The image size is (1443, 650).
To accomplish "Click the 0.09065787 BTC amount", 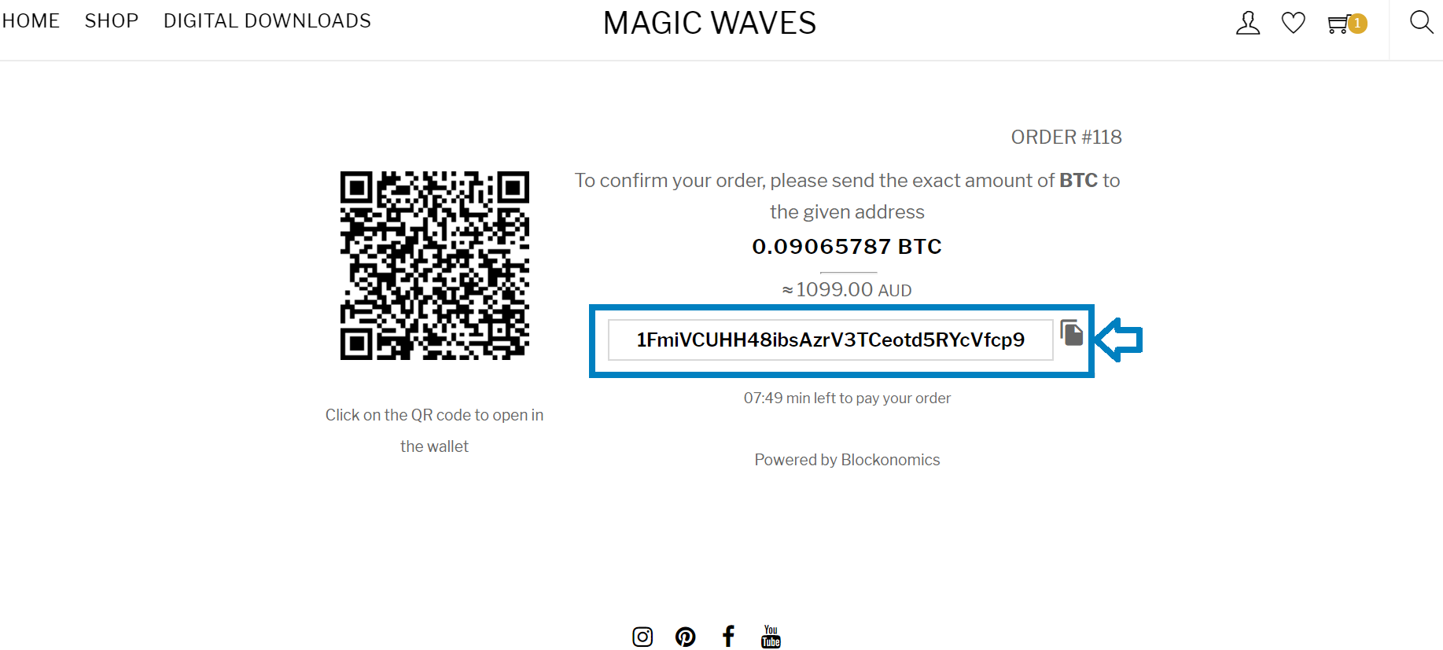I will click(847, 247).
